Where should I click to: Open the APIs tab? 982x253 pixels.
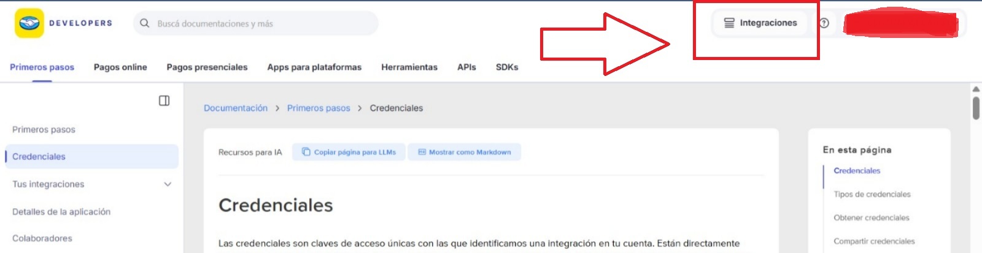pos(466,67)
